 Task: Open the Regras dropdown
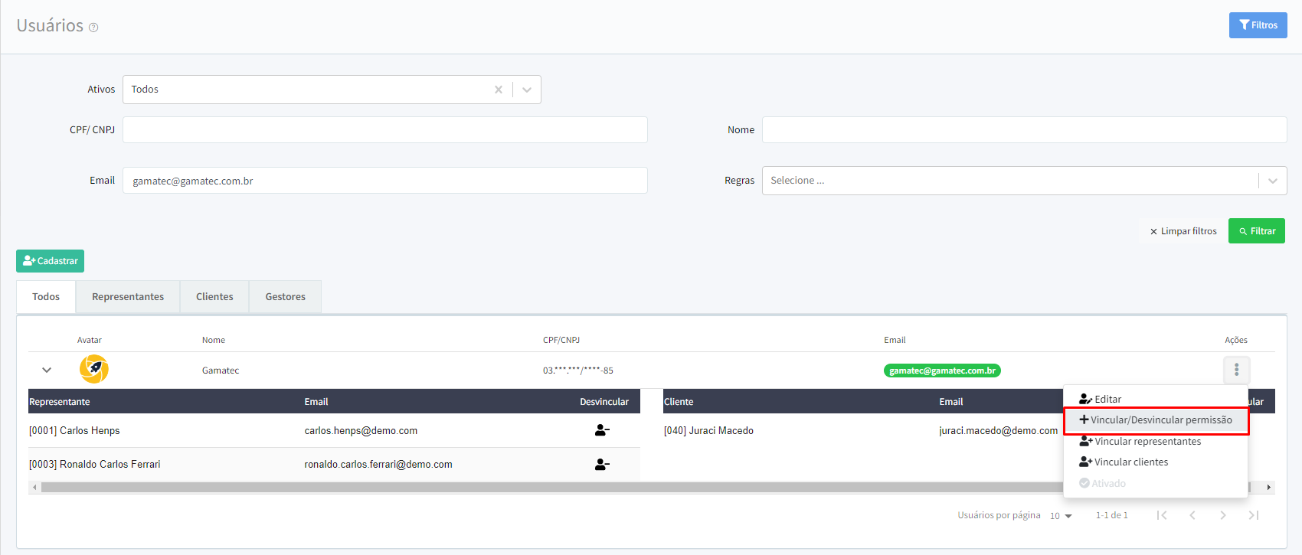point(1024,181)
